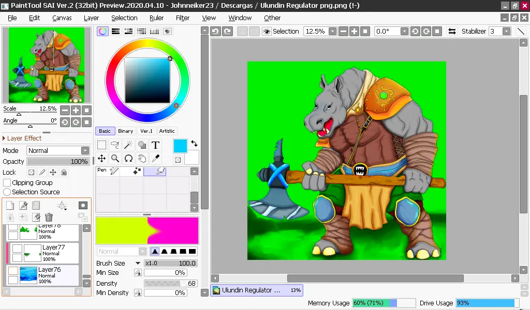Create a new layer folder
Image resolution: width=530 pixels, height=310 pixels.
36,205
